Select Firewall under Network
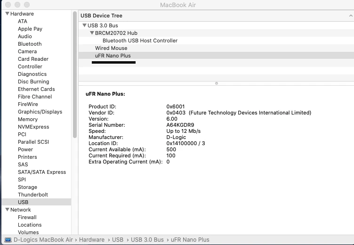The image size is (354, 245). (27, 217)
